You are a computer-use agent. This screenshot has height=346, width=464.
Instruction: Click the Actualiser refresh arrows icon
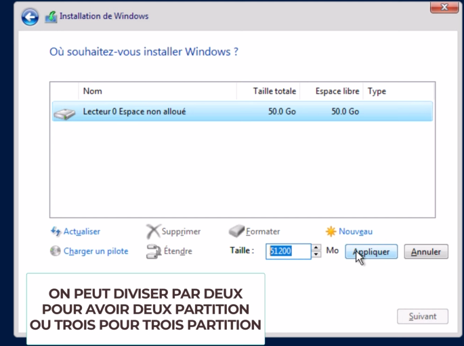click(56, 232)
